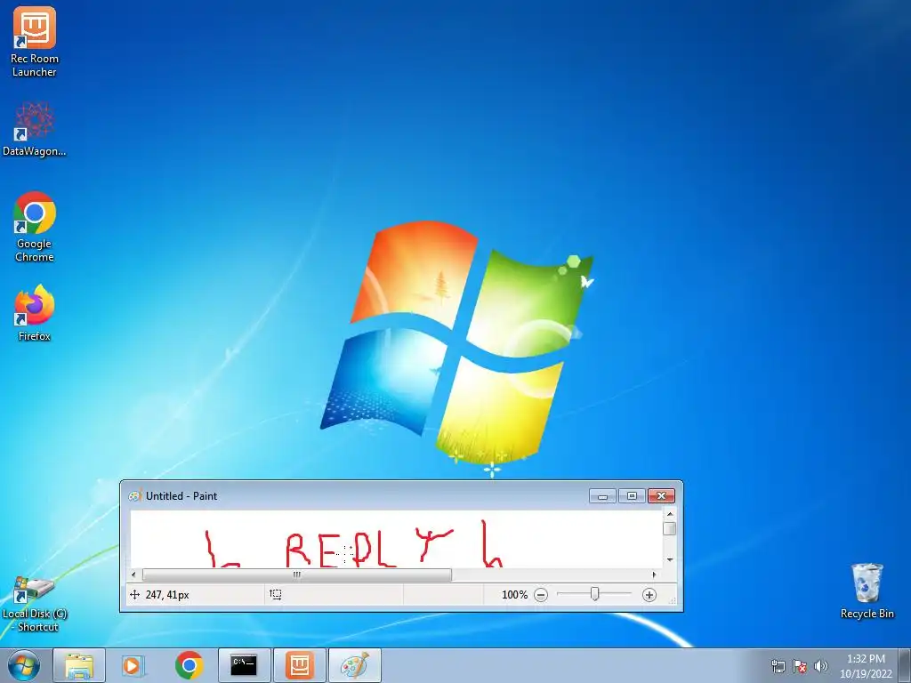The image size is (911, 683).
Task: Click the volume speaker tray icon
Action: point(821,666)
